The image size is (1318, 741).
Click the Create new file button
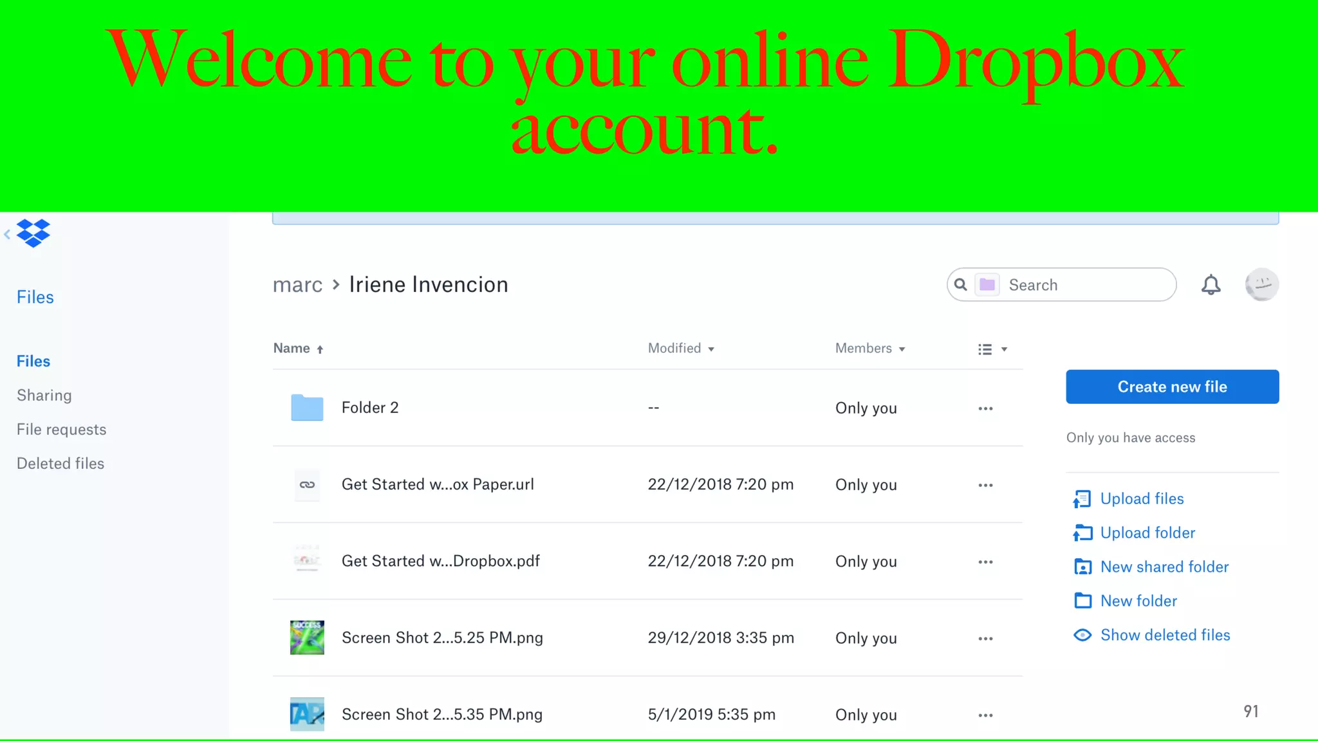(1172, 387)
